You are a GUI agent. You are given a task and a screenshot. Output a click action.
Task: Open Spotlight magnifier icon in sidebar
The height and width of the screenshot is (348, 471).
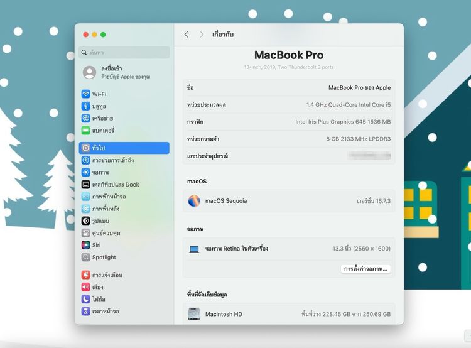85,258
